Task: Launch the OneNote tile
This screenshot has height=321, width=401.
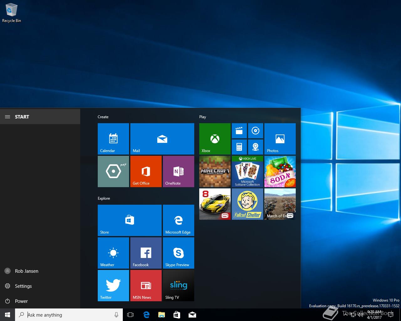Action: [179, 171]
